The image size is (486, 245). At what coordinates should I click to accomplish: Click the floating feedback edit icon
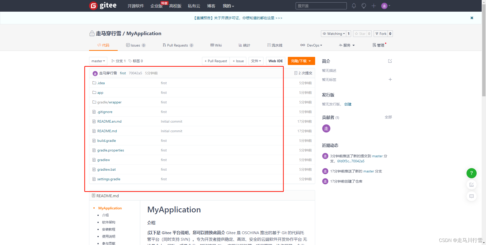point(472,185)
